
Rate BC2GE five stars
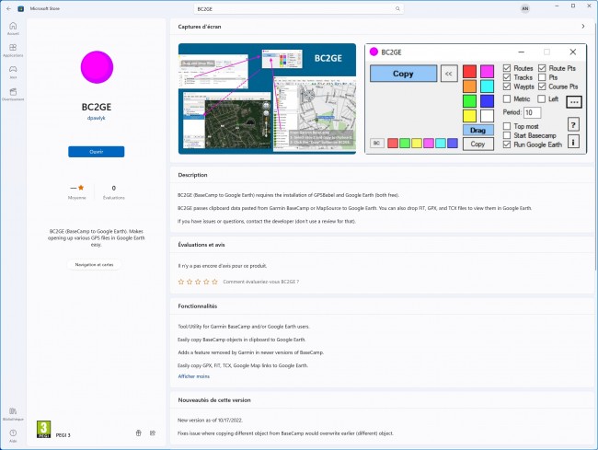pyautogui.click(x=214, y=282)
